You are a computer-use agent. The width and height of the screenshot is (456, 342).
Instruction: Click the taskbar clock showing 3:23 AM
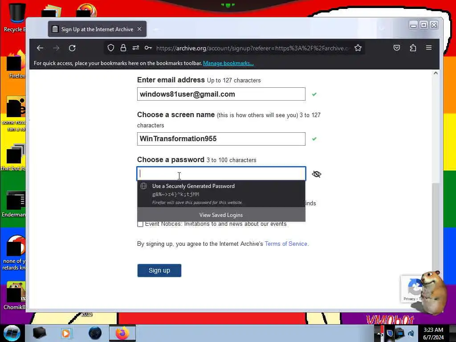click(433, 333)
